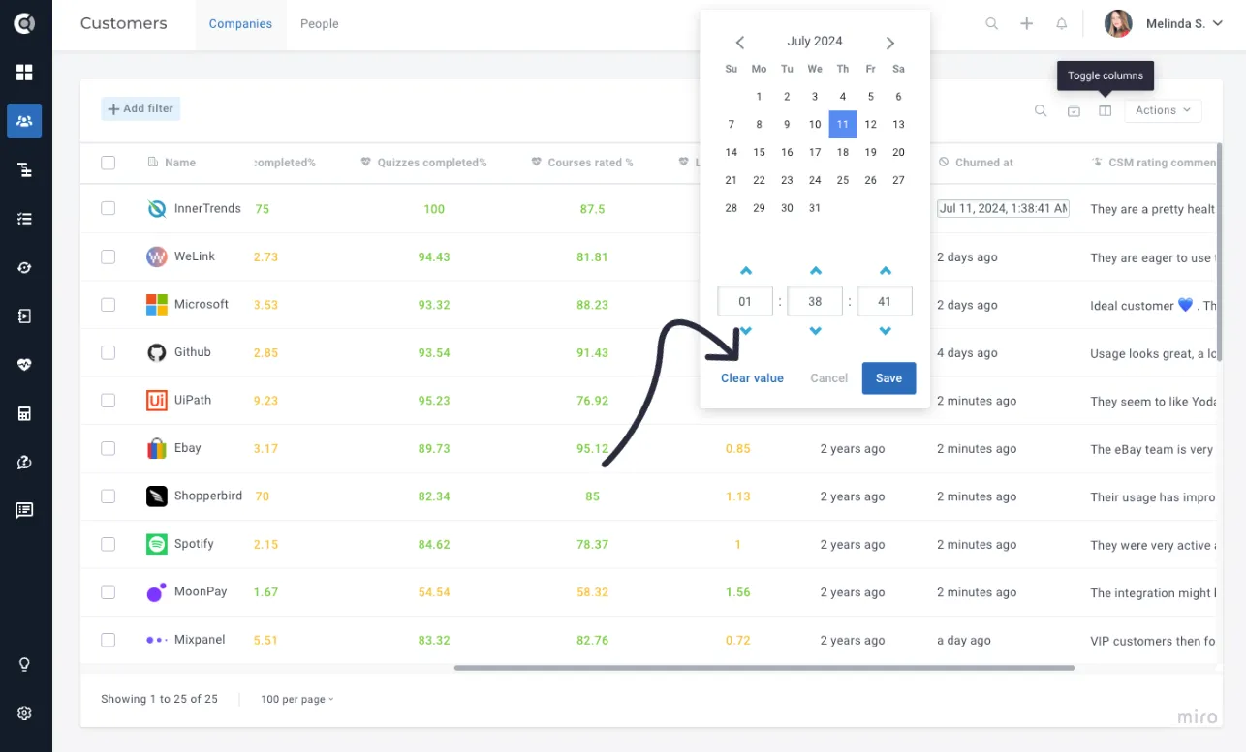Open the settings gear in sidebar
The width and height of the screenshot is (1246, 752).
tap(24, 713)
